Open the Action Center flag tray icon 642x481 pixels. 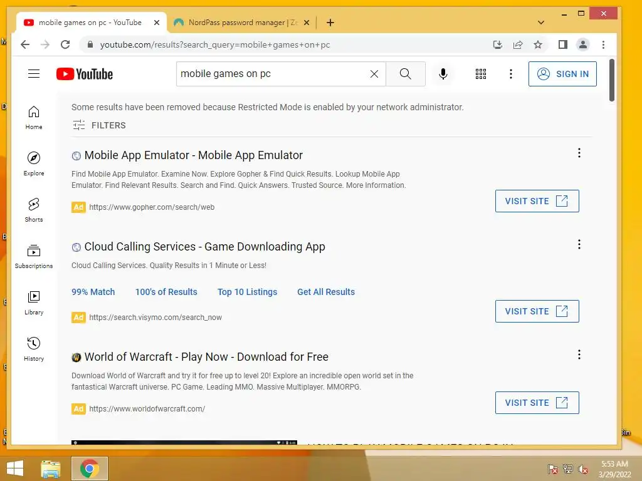553,468
